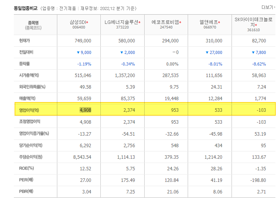Click the 85,375 revenue cell
This screenshot has height=200, width=280.
click(128, 99)
